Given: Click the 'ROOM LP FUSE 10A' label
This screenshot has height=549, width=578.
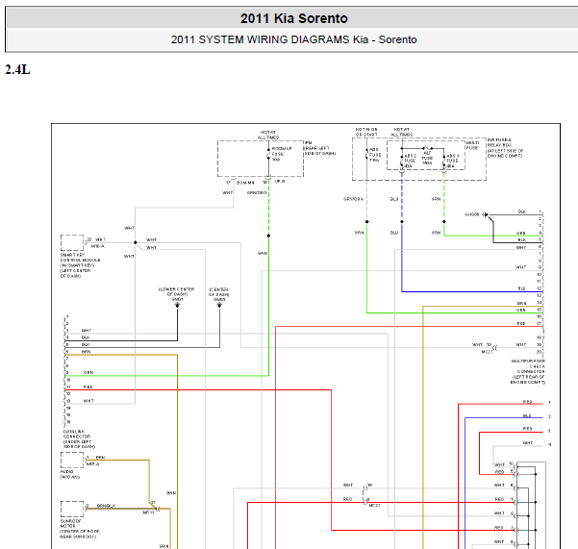Looking at the screenshot, I should [x=282, y=154].
